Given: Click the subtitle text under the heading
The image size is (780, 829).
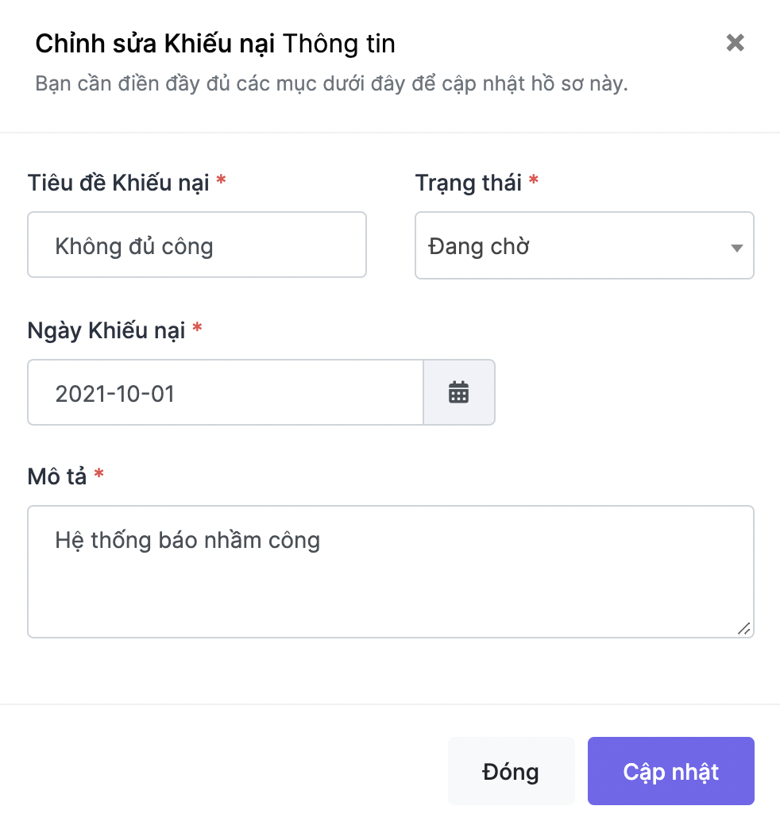Looking at the screenshot, I should [x=331, y=83].
